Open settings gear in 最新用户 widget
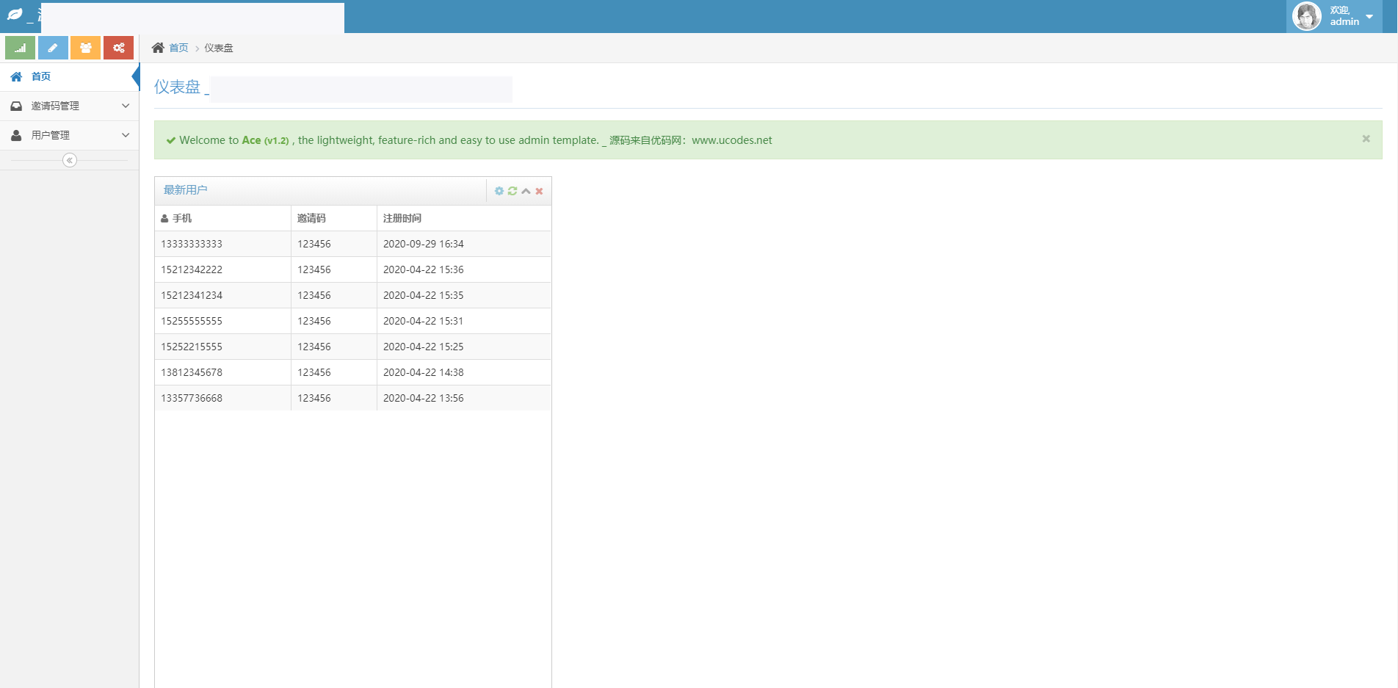Viewport: 1398px width, 688px height. point(499,191)
